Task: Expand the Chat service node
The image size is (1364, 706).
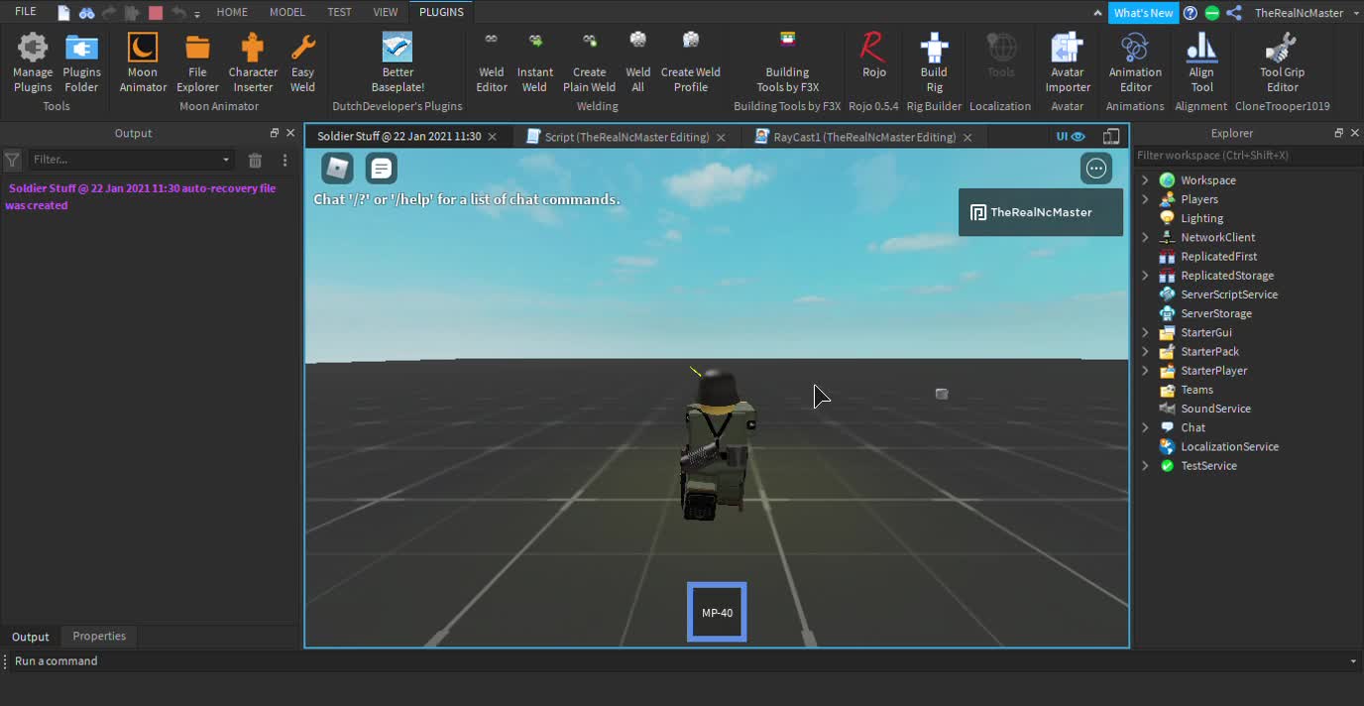Action: [x=1145, y=427]
